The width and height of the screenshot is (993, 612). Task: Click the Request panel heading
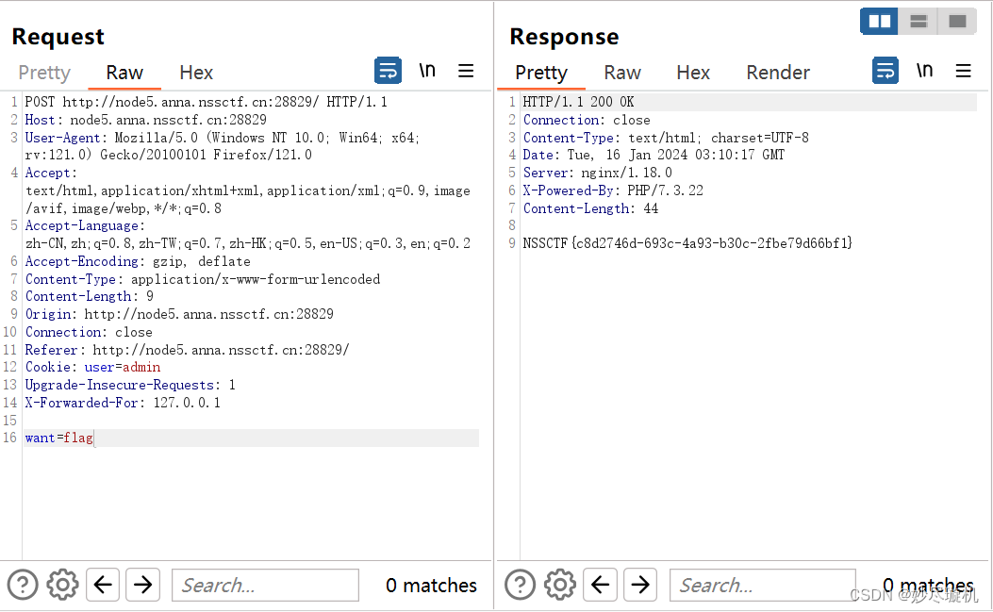pos(58,37)
